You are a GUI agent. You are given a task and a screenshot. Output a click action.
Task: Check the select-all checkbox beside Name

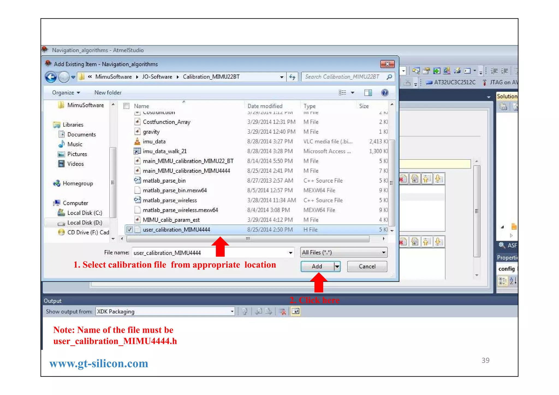(126, 106)
